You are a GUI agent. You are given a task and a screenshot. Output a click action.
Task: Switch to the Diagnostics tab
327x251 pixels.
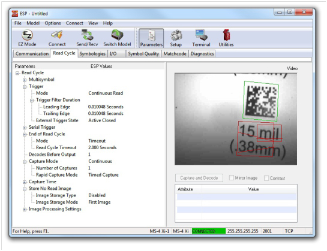(202, 54)
